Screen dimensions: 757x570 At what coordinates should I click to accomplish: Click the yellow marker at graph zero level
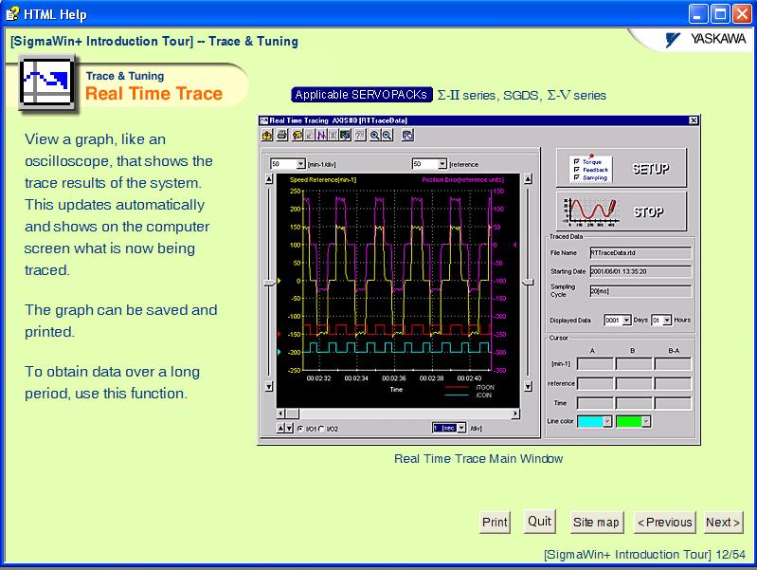click(279, 281)
